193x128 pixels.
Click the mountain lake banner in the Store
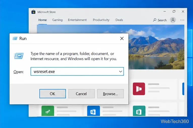(156, 47)
